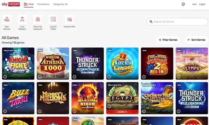Click the All Games heading
The image size is (209, 125).
(x=10, y=38)
